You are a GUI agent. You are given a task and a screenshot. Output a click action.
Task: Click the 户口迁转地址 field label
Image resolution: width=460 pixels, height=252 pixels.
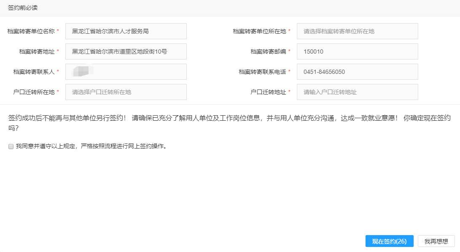(268, 92)
